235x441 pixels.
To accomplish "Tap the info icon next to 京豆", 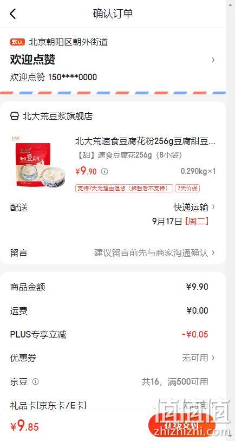I will coord(35,381).
